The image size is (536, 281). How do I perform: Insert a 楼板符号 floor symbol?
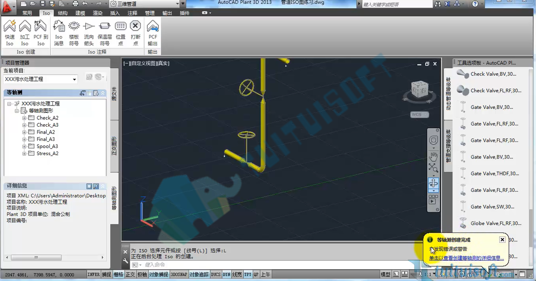coord(74,33)
